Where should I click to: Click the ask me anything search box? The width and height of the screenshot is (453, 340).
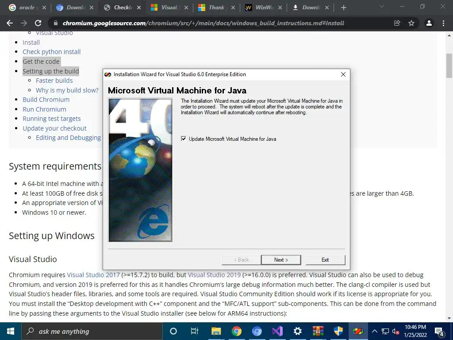(92, 331)
